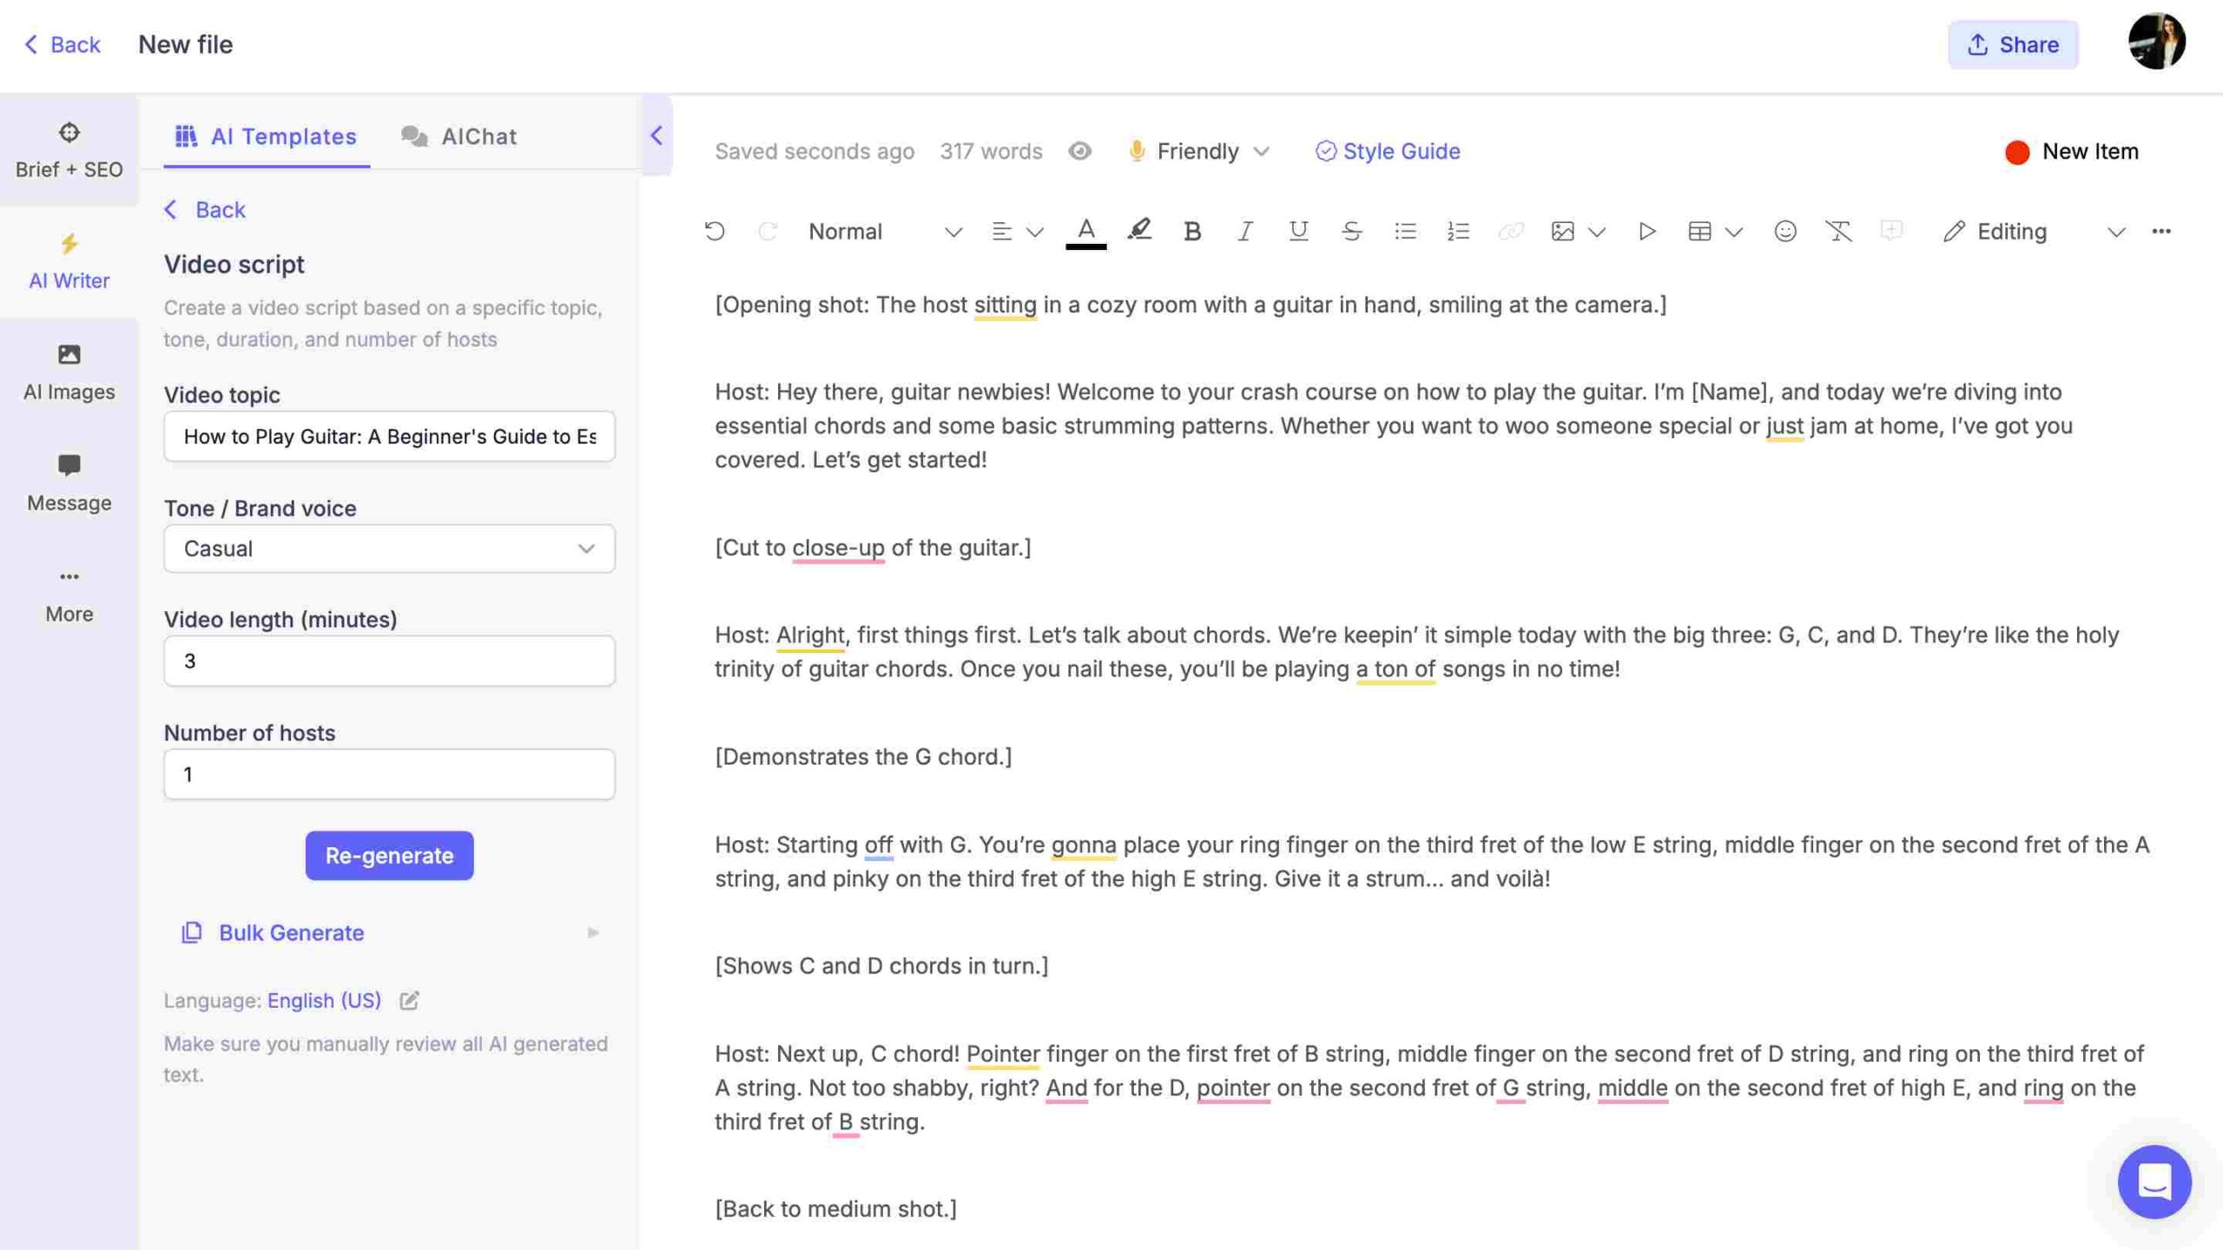Click the Bullet list icon
The height and width of the screenshot is (1250, 2223).
[x=1405, y=232]
